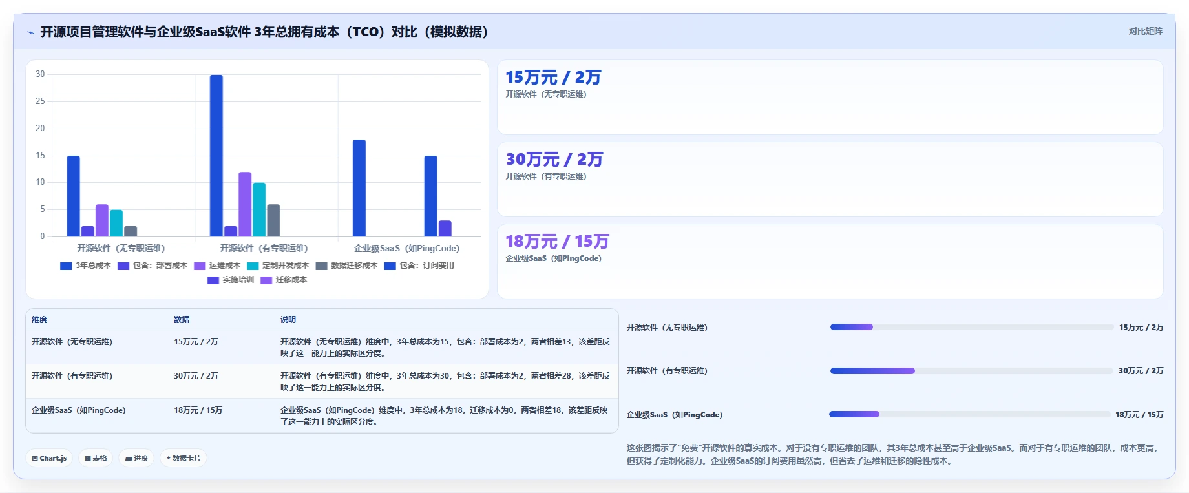This screenshot has height=493, width=1189.
Task: Click the dashboard title text about TCO
Action: (266, 32)
